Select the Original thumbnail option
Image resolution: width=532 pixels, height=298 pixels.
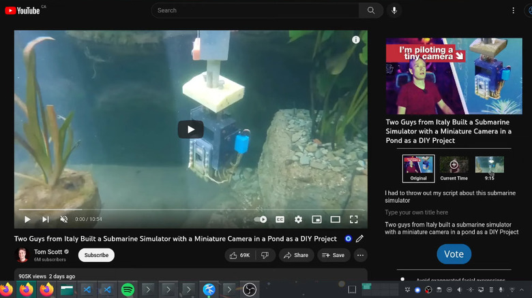point(418,165)
